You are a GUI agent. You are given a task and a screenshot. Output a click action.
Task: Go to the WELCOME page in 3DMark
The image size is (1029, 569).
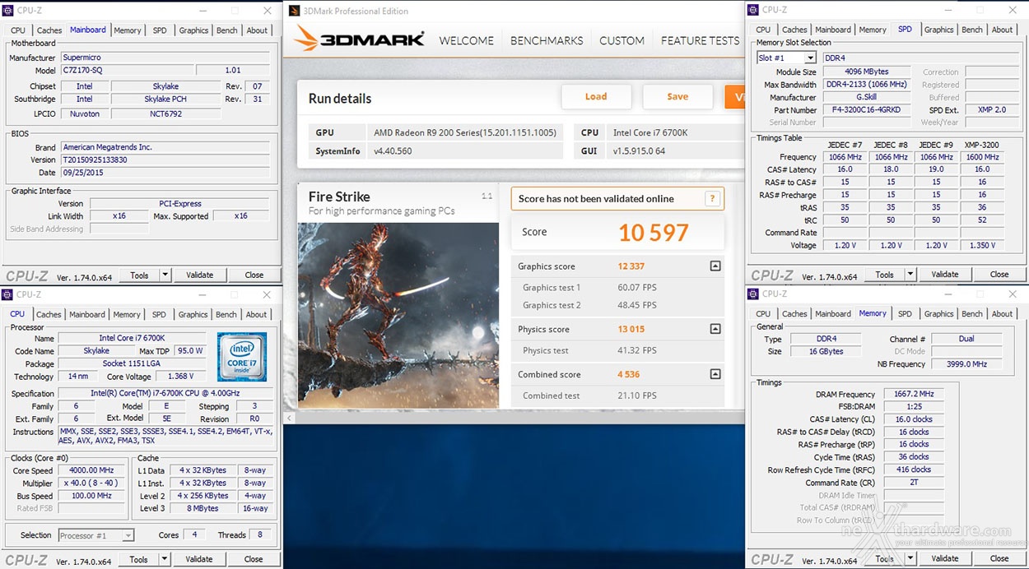pyautogui.click(x=467, y=40)
